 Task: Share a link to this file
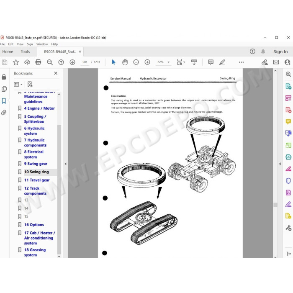tap(265, 62)
